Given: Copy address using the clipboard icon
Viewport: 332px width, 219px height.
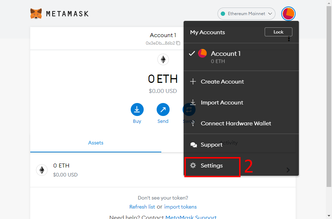Looking at the screenshot, I should pos(178,43).
